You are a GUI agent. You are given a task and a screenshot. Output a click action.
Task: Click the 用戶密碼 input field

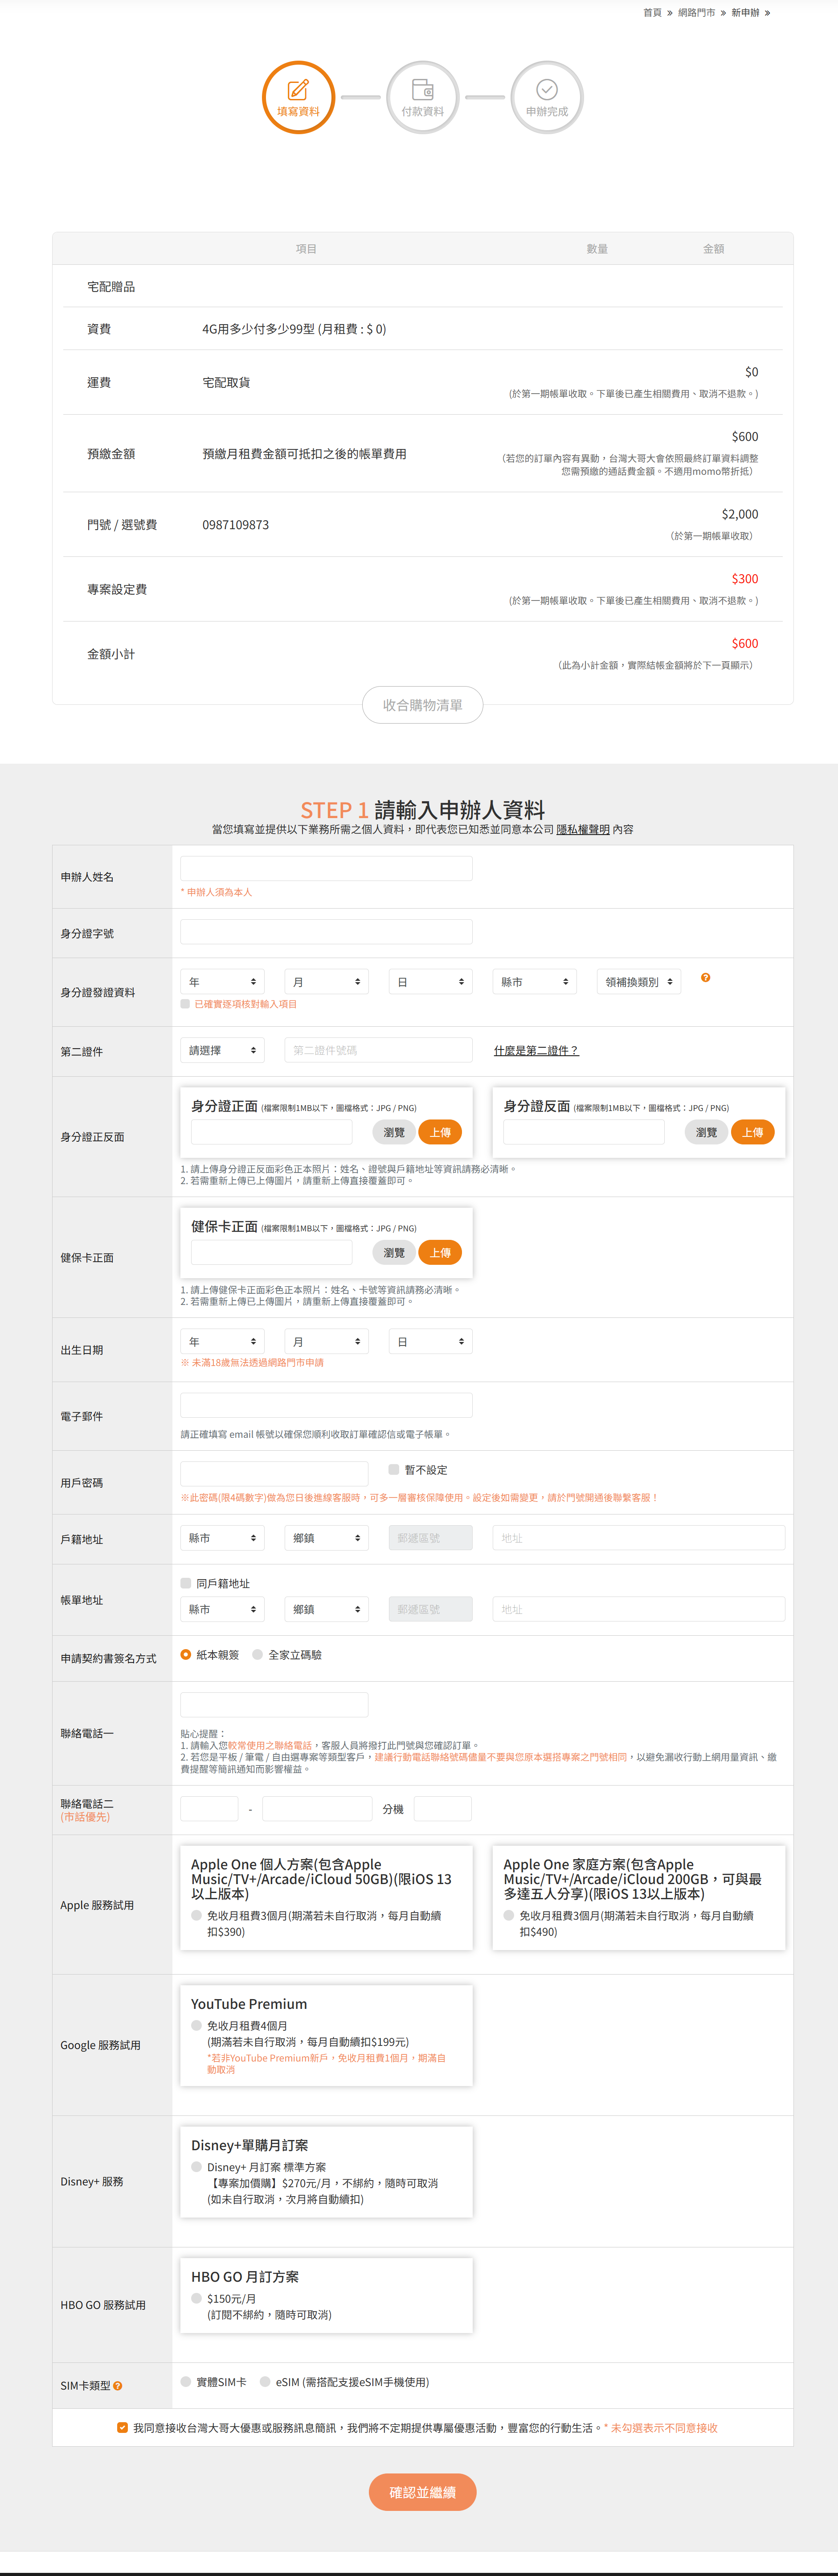pos(275,1473)
